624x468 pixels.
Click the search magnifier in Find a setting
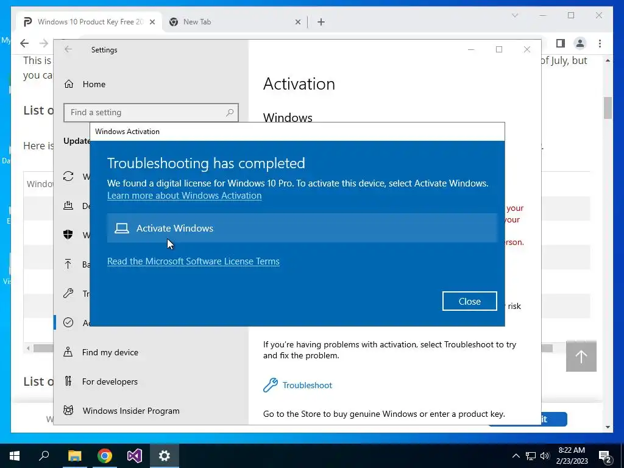[x=230, y=113]
